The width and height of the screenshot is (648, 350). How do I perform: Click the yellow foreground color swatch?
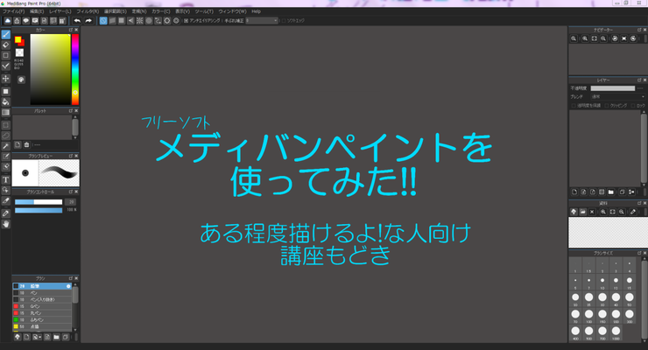18,39
